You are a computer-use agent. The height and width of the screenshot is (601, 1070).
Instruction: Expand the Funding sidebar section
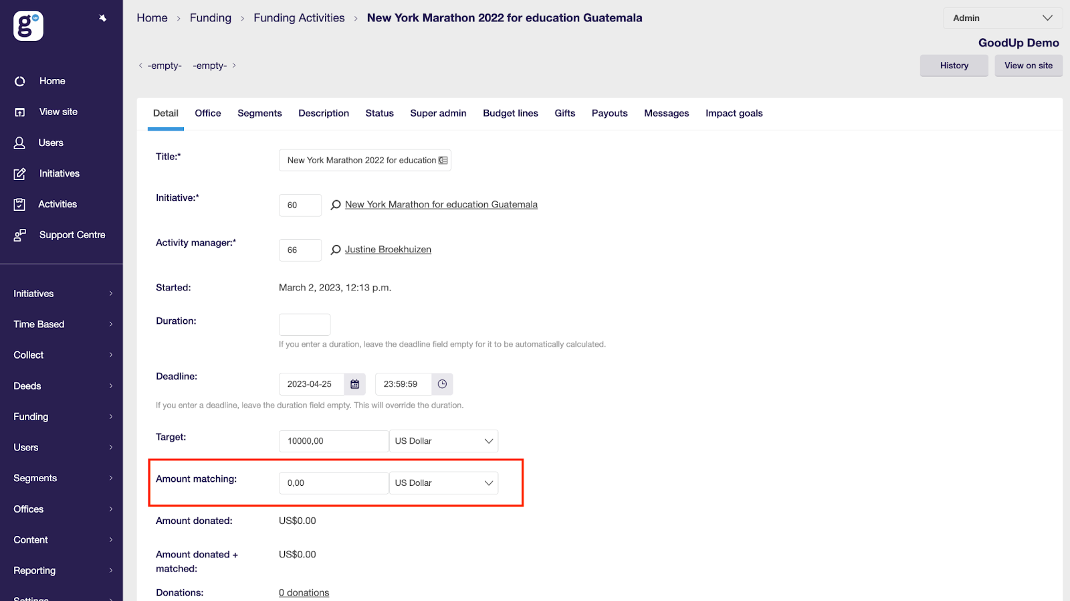(x=63, y=417)
